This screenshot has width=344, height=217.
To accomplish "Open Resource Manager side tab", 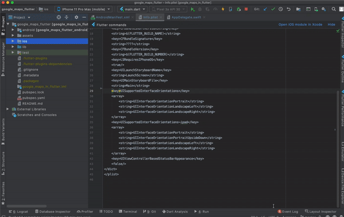I will tap(3, 59).
